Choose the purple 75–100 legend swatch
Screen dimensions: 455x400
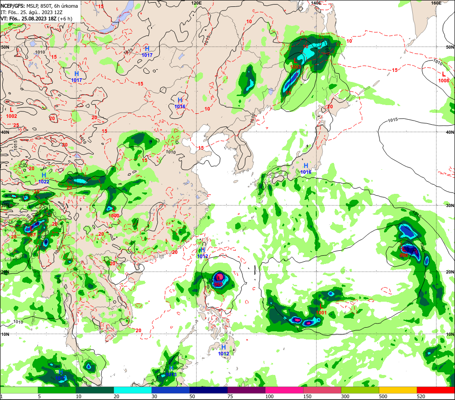246,390
